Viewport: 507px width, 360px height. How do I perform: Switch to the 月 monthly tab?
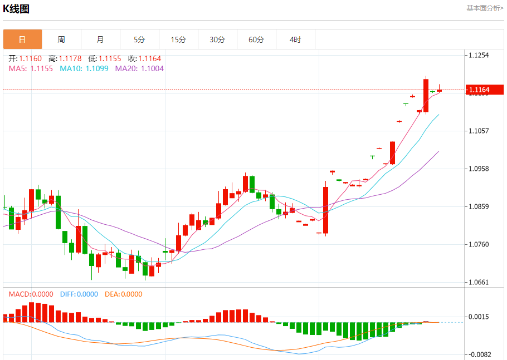coord(100,40)
